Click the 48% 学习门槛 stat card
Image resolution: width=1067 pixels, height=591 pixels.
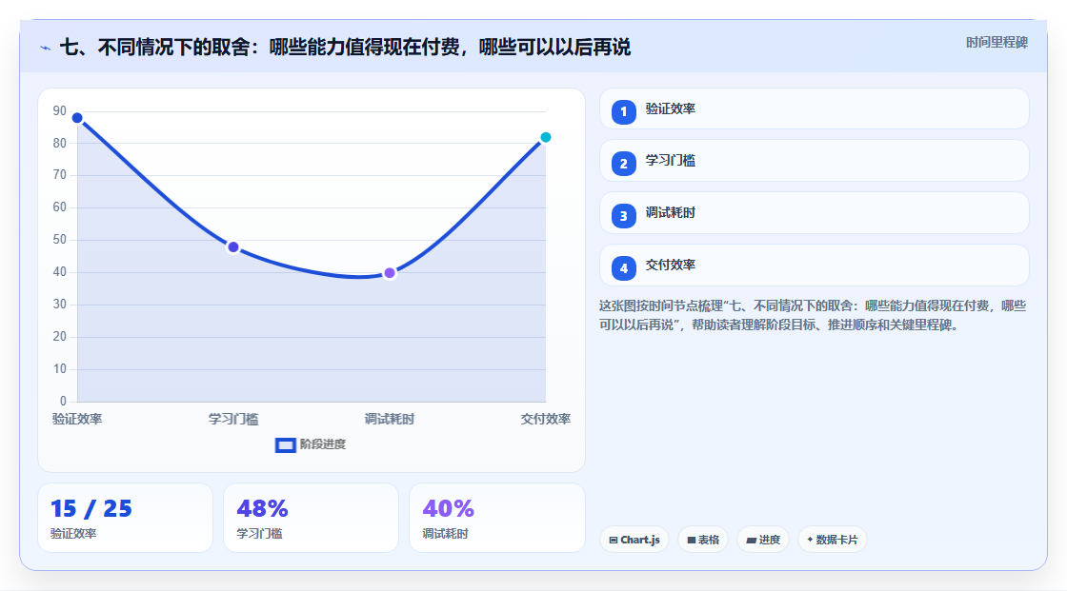click(x=311, y=519)
